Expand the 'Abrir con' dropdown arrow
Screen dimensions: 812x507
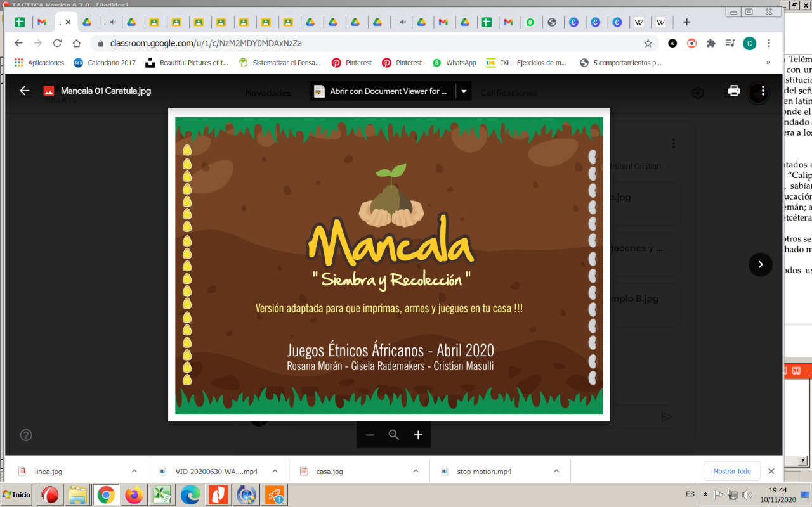464,91
